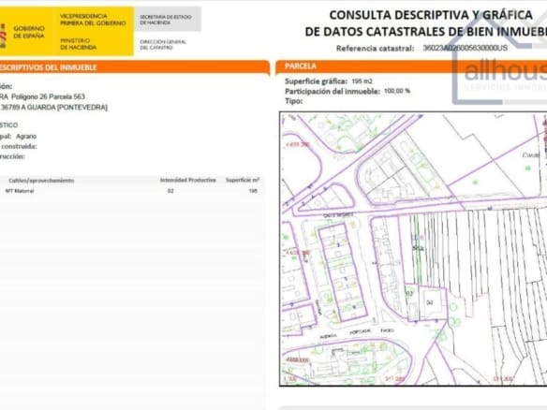Screen dimensions: 547x410
Task: Click the Dirección General del Catastro text
Action: pyautogui.click(x=163, y=45)
